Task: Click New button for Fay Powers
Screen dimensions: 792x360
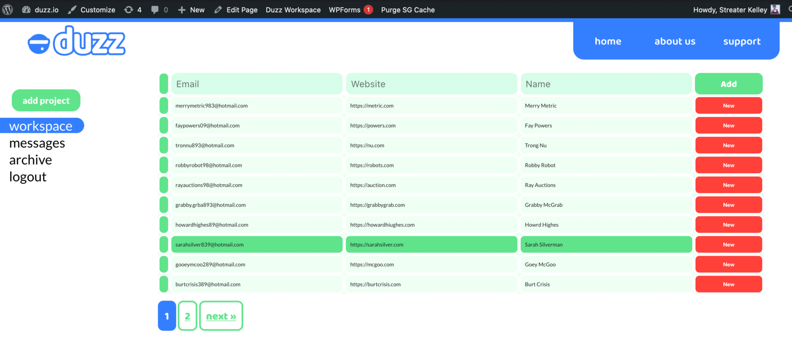Action: 729,125
